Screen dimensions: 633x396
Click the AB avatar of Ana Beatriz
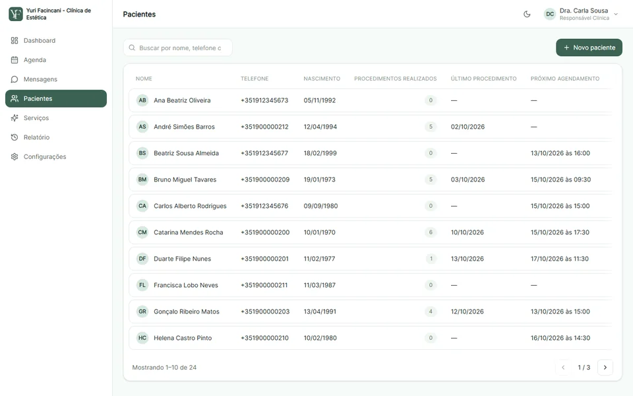click(142, 100)
